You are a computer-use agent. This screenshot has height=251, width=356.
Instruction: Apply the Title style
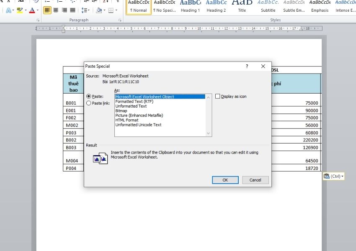[x=242, y=7]
